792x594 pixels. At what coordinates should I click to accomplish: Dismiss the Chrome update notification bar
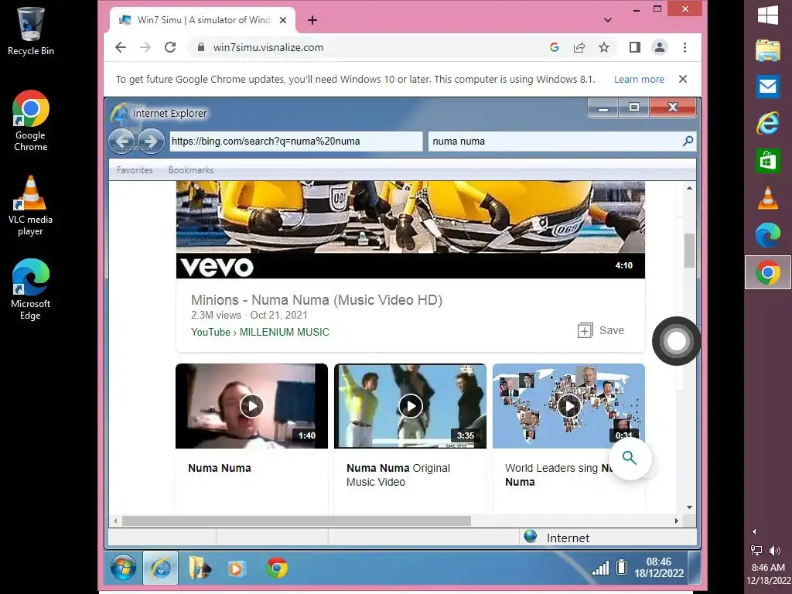coord(683,79)
